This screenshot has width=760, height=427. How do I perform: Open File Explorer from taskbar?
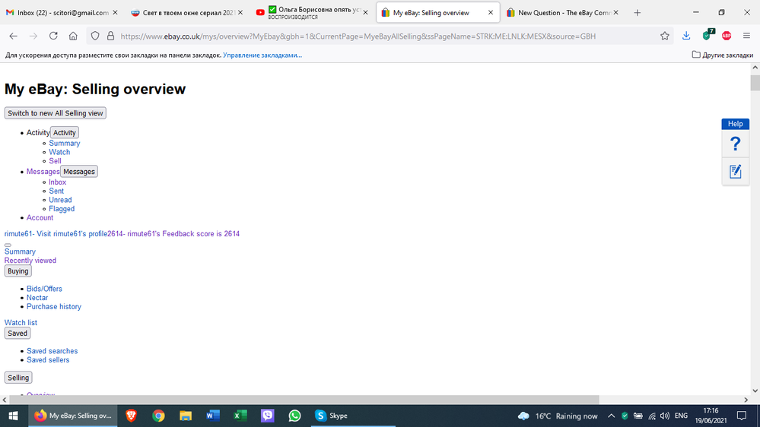(185, 416)
